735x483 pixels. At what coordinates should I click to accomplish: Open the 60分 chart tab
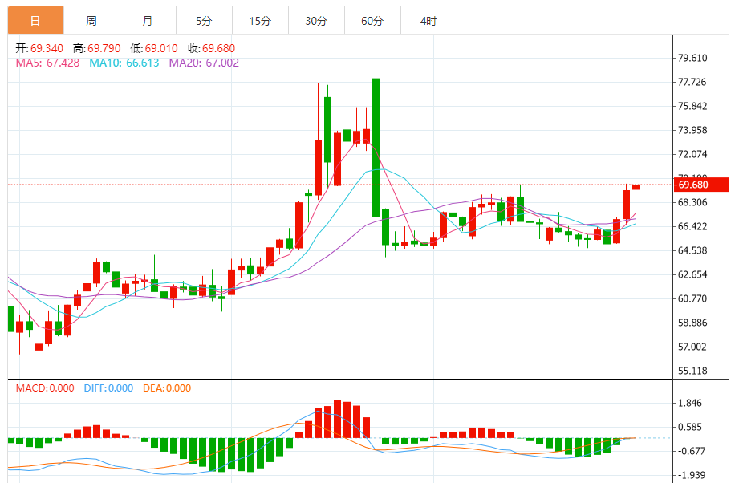pos(372,21)
